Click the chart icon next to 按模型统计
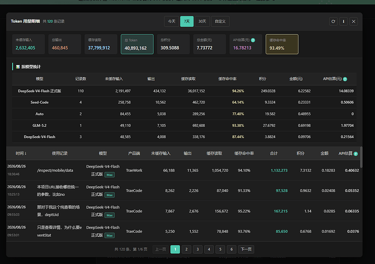Screen dimensions: 375x264 (x=18, y=66)
